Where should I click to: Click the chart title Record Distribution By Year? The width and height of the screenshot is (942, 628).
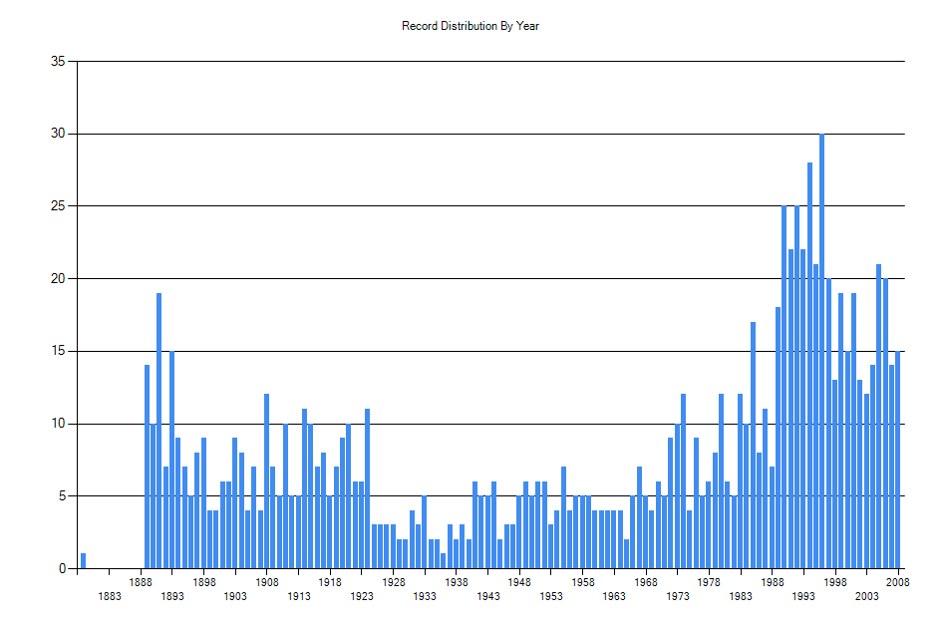(471, 26)
